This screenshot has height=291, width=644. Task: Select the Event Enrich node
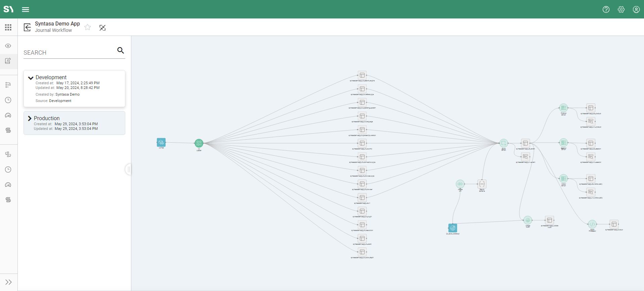tap(503, 143)
